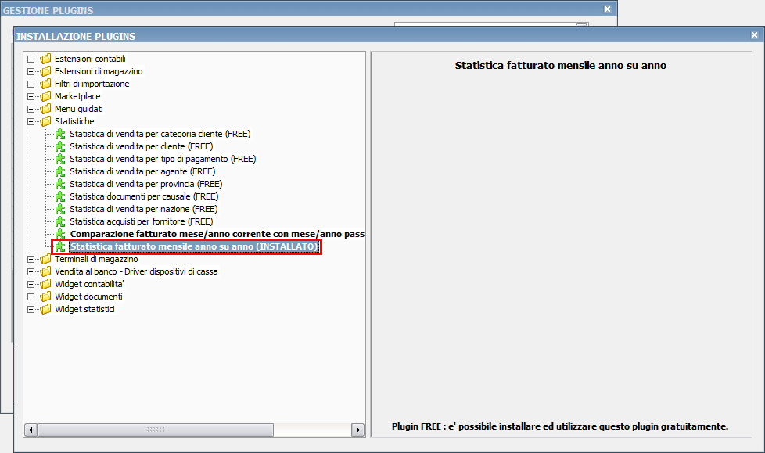Click the horizontal scrollbar thumb

pyautogui.click(x=156, y=430)
